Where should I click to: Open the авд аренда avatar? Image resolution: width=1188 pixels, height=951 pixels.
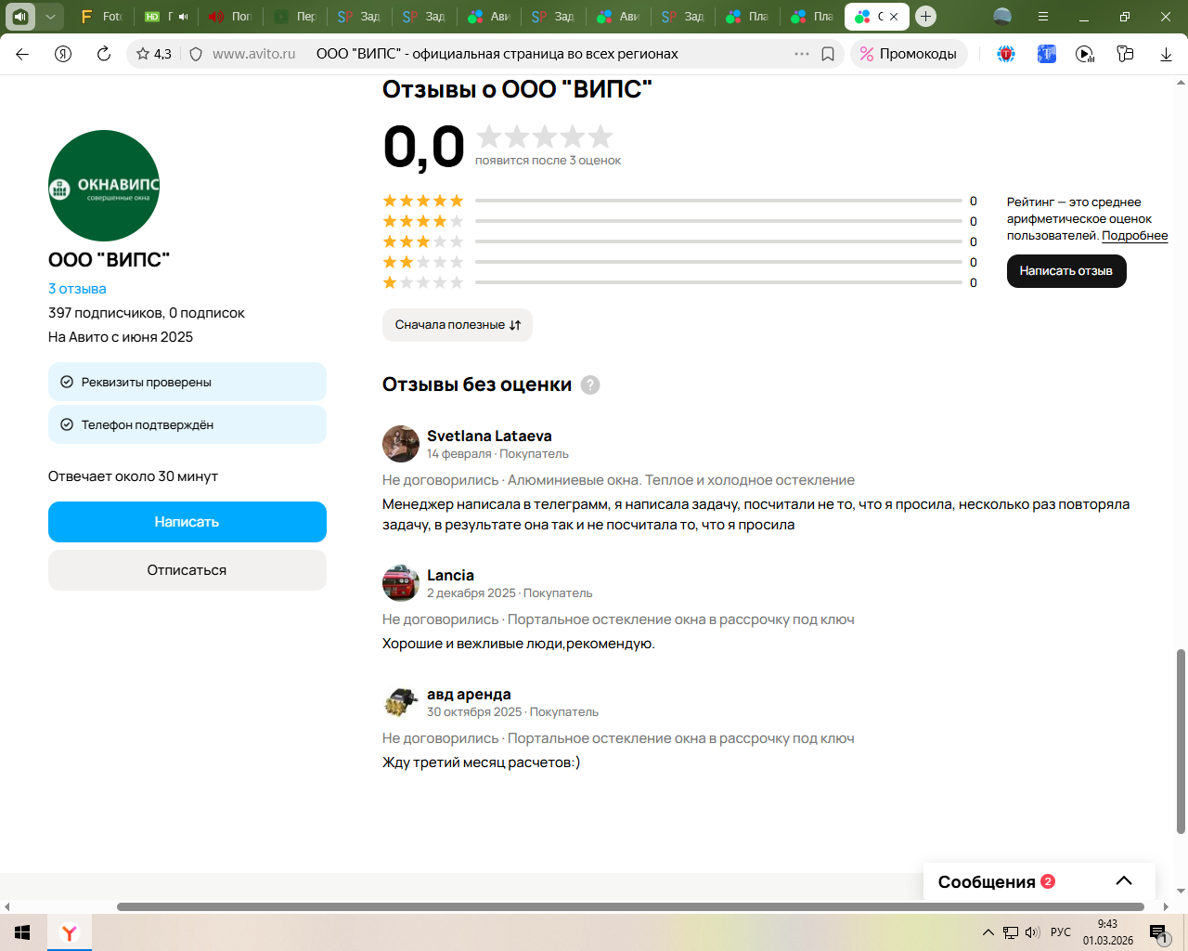click(x=401, y=702)
